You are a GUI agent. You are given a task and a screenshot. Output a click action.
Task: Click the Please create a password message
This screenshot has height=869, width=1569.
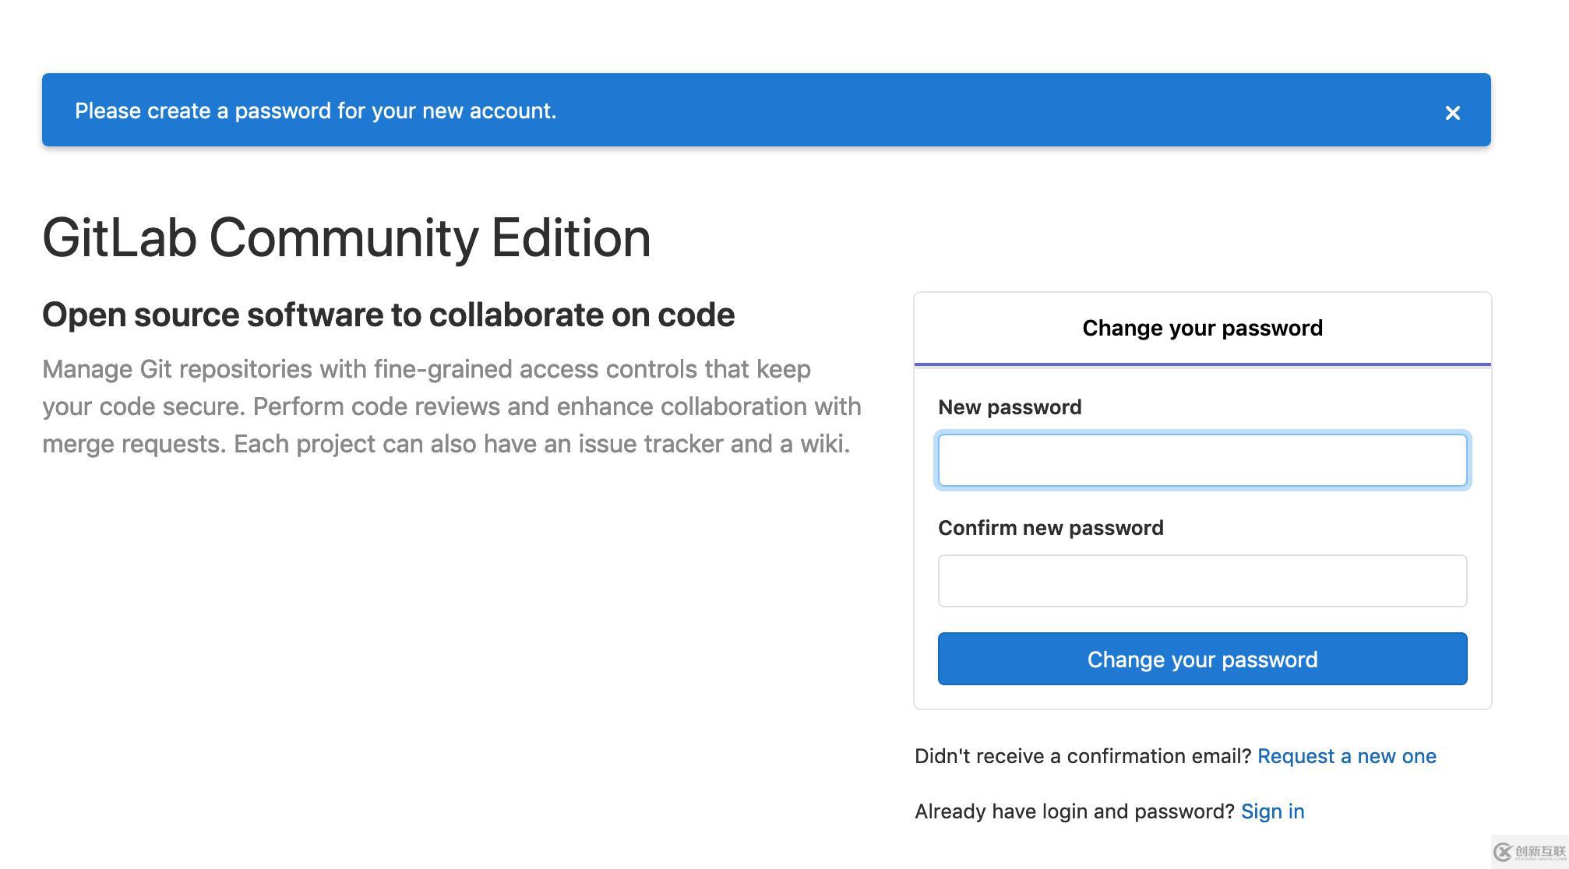click(316, 111)
